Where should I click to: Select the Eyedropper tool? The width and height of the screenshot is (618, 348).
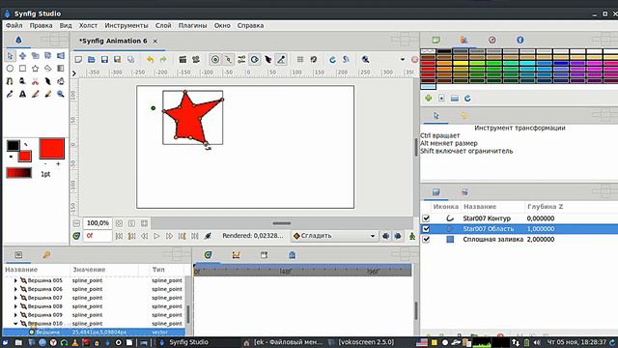point(10,94)
